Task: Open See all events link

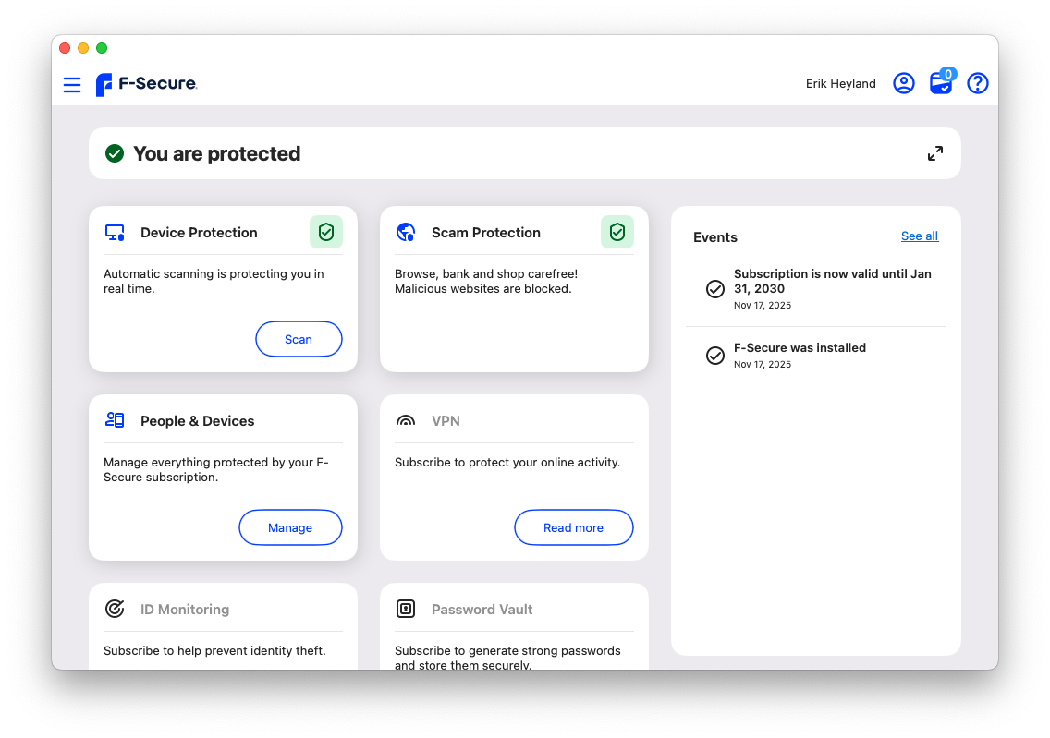Action: (919, 236)
